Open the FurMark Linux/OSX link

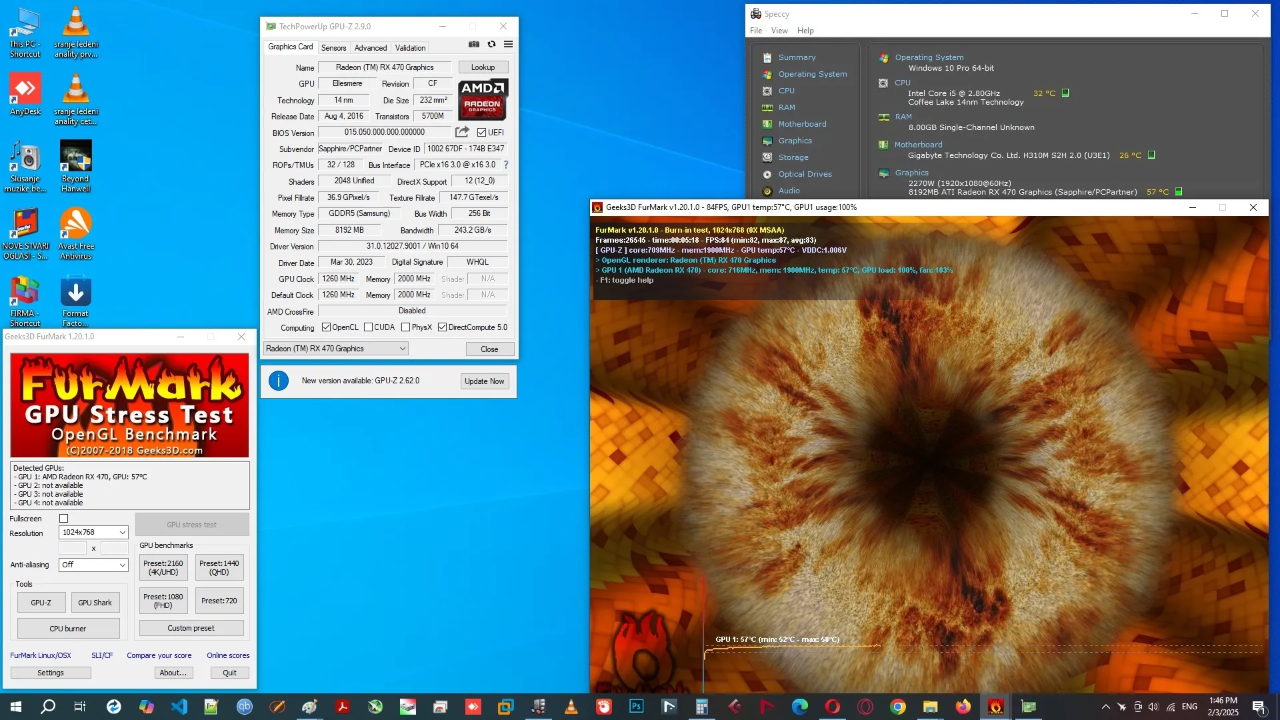coord(41,656)
